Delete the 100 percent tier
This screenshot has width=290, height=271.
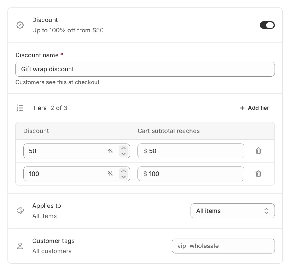258,174
